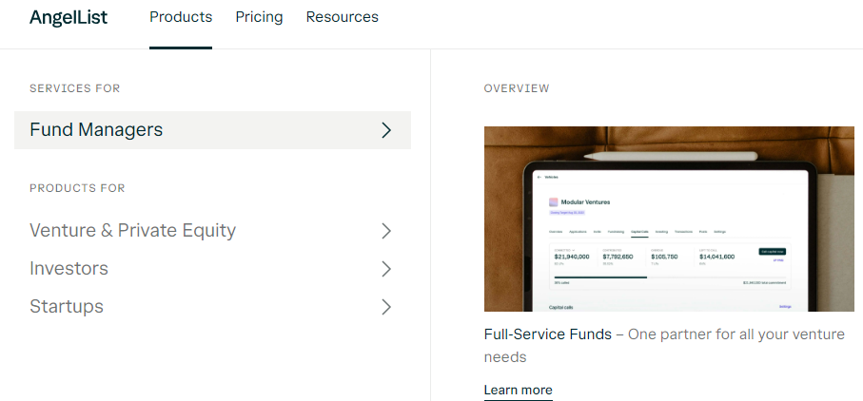Click the Modular Ventures logo square in preview
The width and height of the screenshot is (863, 401).
554,201
